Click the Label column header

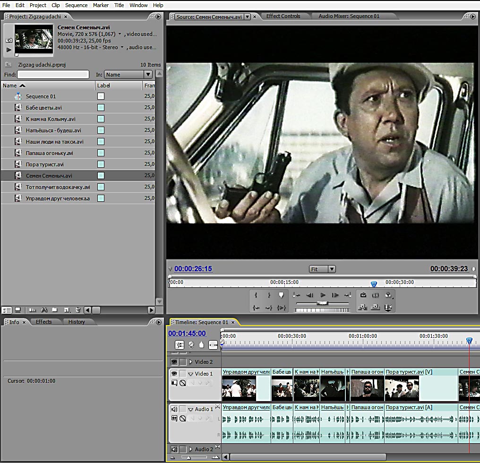coord(119,86)
